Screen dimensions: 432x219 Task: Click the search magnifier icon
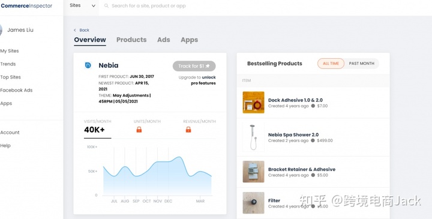[106, 6]
